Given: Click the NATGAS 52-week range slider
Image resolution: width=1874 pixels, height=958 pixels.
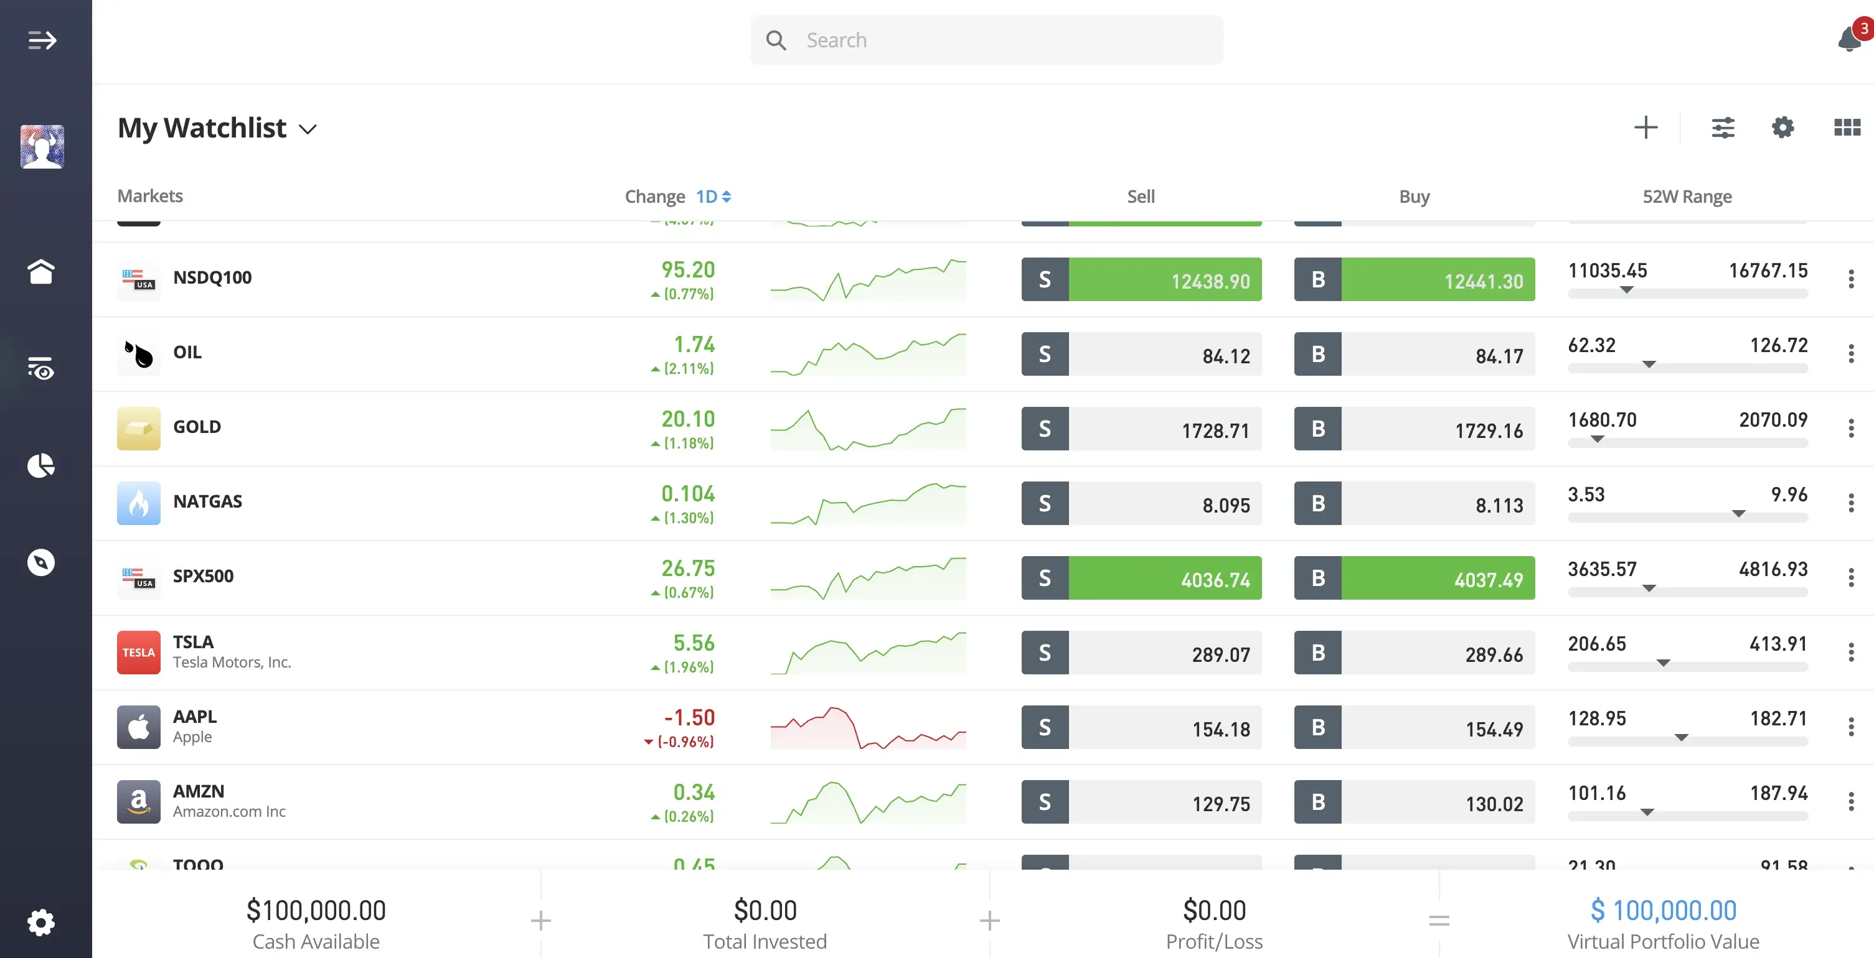Looking at the screenshot, I should tap(1687, 517).
